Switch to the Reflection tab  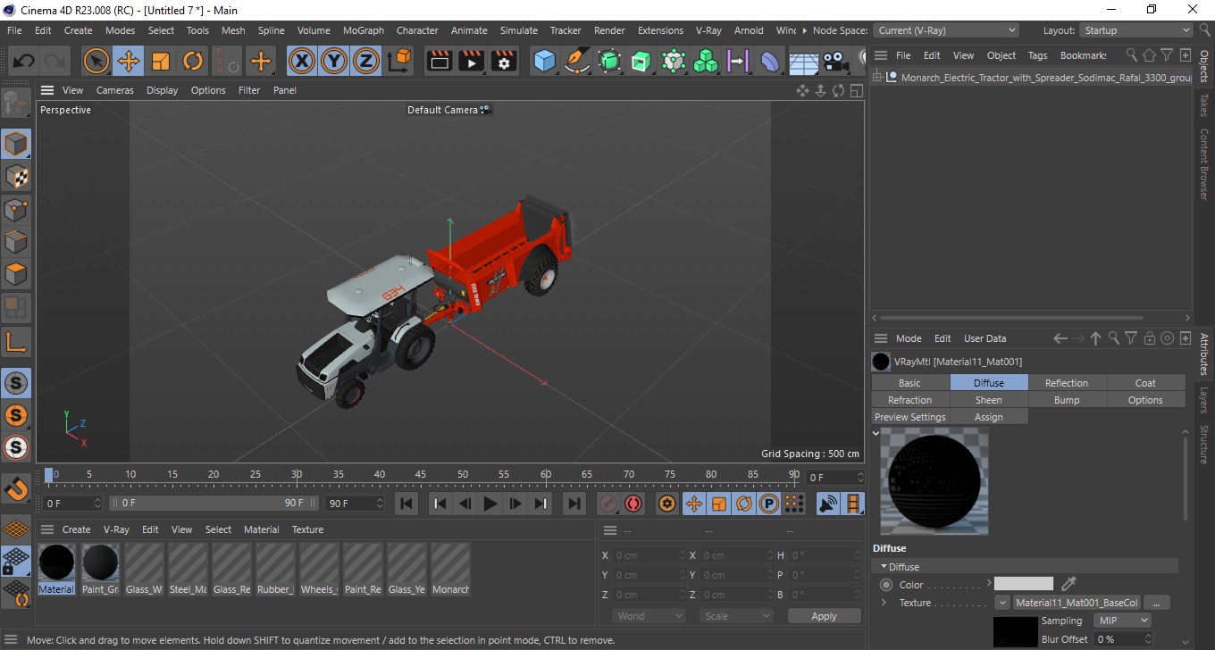pos(1067,383)
